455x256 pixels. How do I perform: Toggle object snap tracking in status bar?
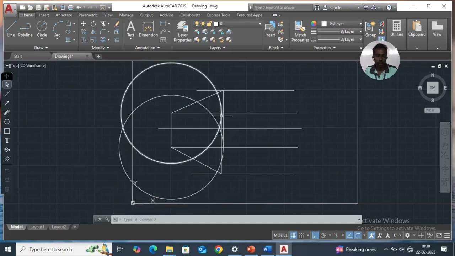(349, 235)
